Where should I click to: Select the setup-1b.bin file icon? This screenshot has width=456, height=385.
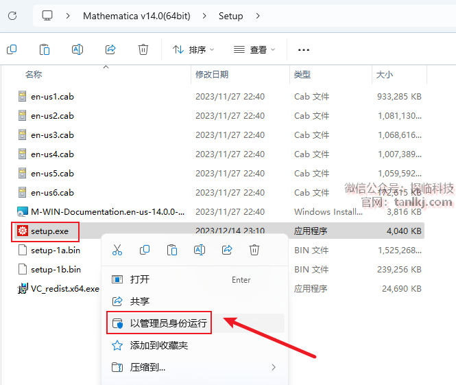pos(23,269)
